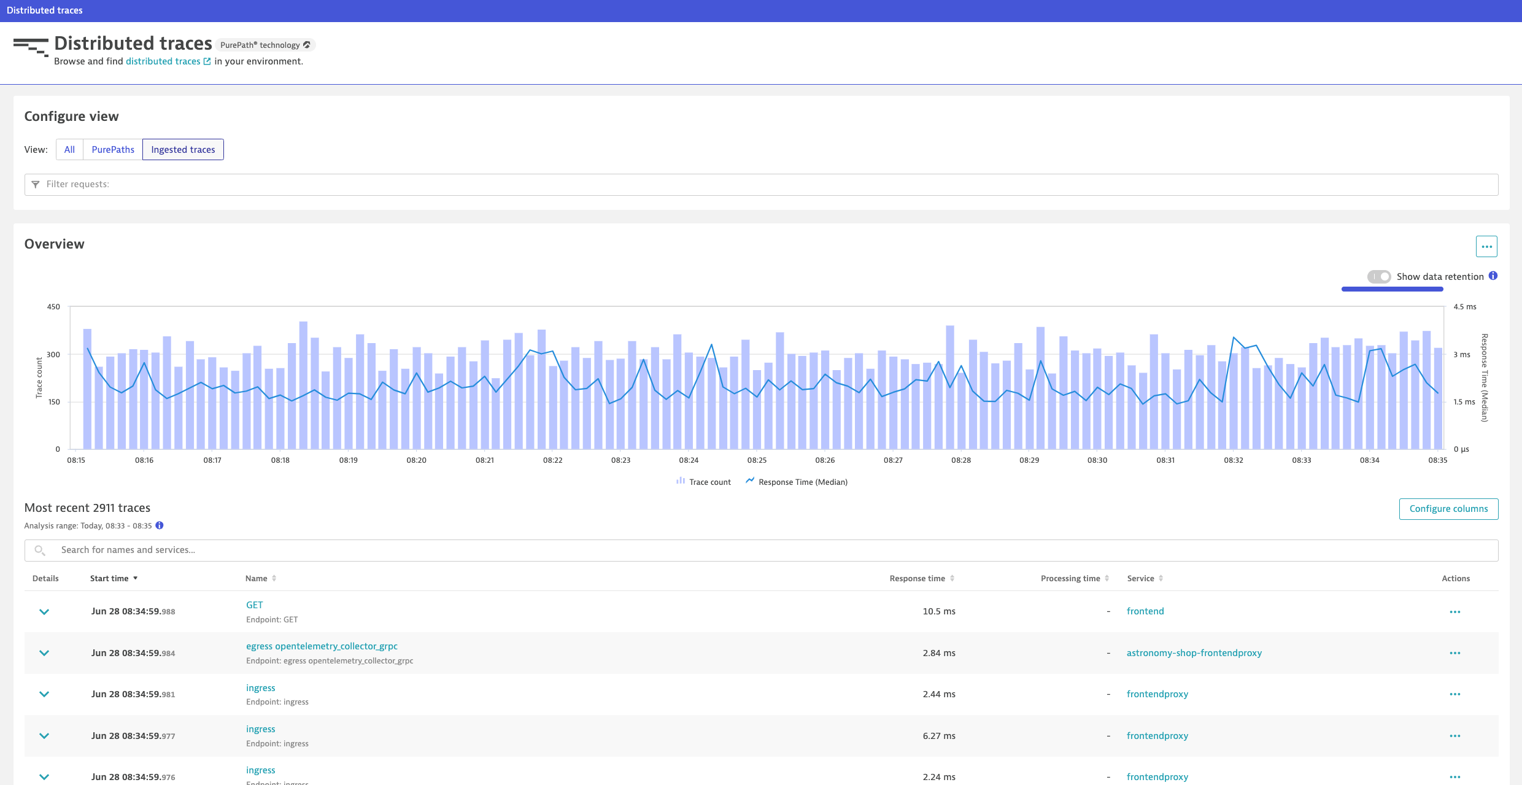
Task: Open astronomy-shop-frontendproxy service link
Action: coord(1194,653)
